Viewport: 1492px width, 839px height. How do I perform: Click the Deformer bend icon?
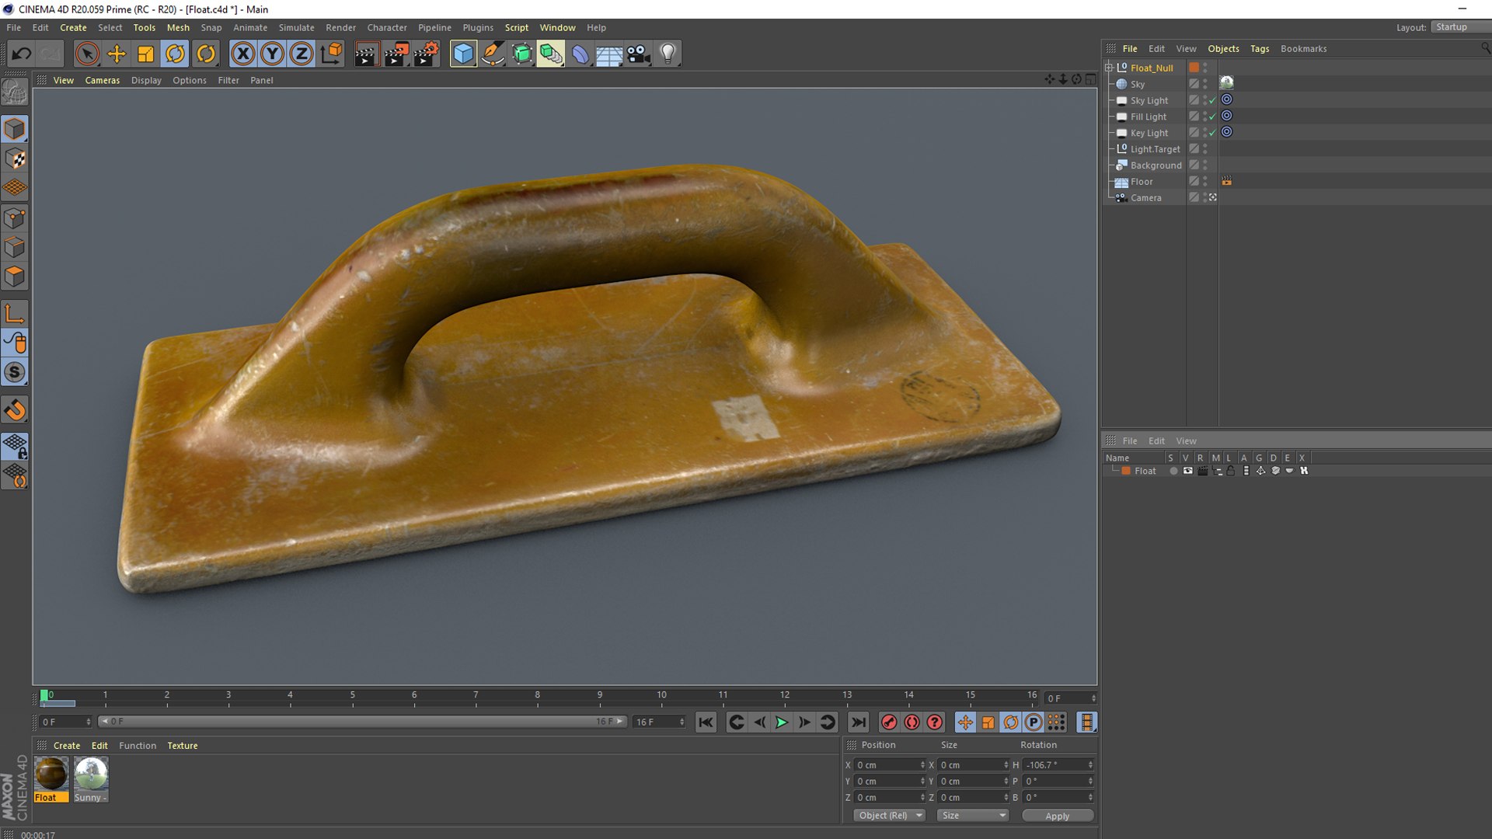point(580,54)
